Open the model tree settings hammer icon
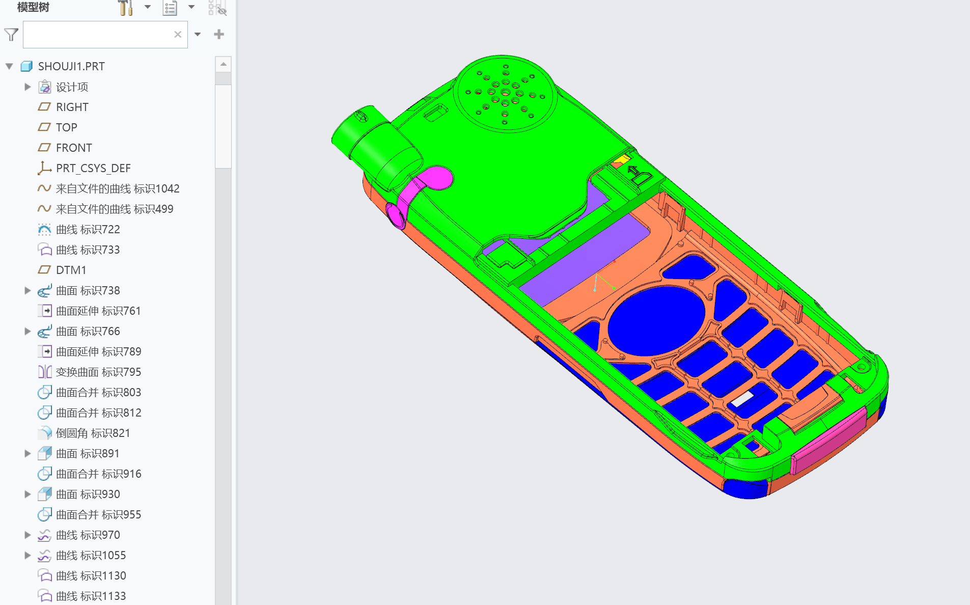The width and height of the screenshot is (970, 605). [x=125, y=8]
